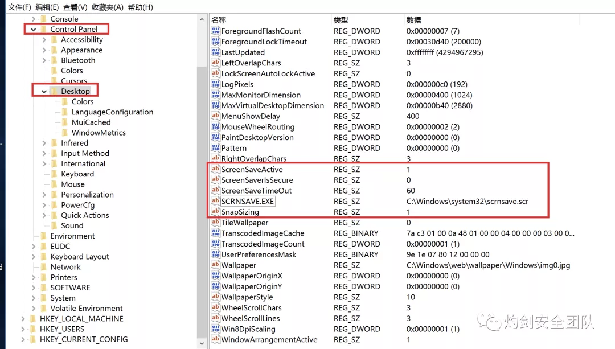Select the SCRNSAVE.EXE value
Image resolution: width=615 pixels, height=349 pixels.
click(x=248, y=201)
